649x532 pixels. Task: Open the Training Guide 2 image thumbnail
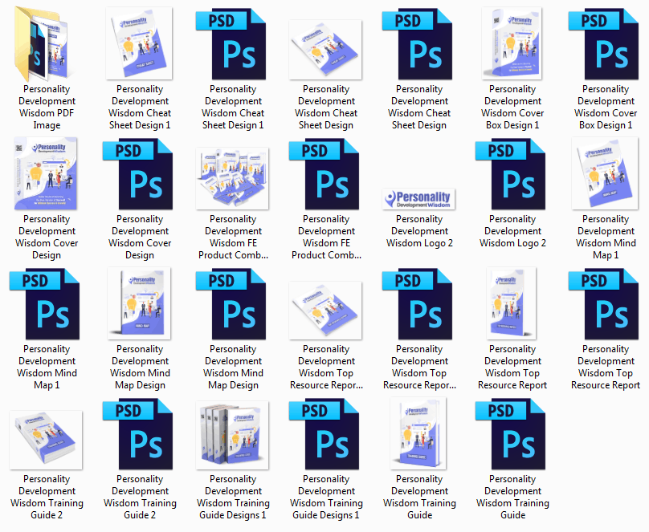(x=46, y=433)
